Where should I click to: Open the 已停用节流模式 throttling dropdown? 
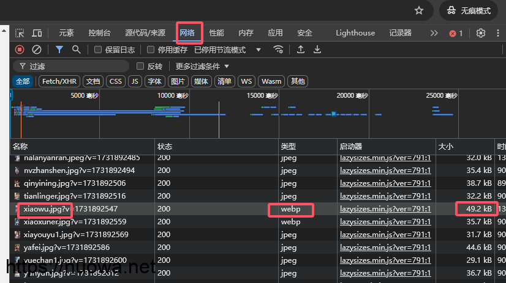[x=227, y=50]
